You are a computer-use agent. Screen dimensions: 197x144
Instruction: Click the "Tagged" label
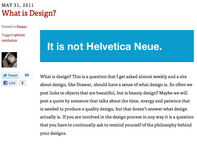point(7,35)
